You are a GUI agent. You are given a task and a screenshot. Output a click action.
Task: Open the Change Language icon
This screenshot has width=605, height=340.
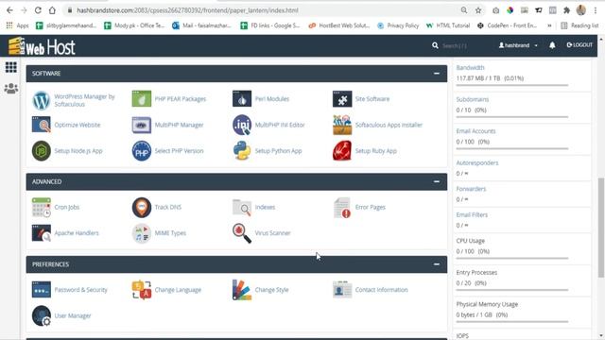pyautogui.click(x=142, y=290)
